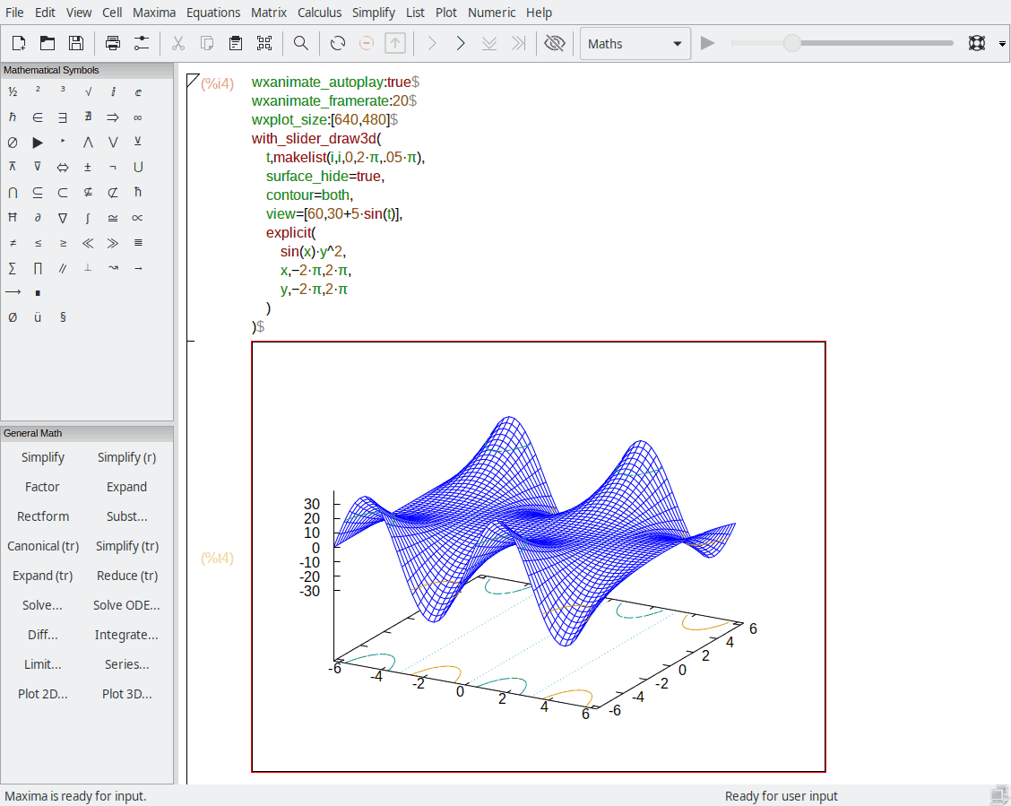Cut selection with the scissors icon
This screenshot has width=1011, height=806.
(178, 43)
